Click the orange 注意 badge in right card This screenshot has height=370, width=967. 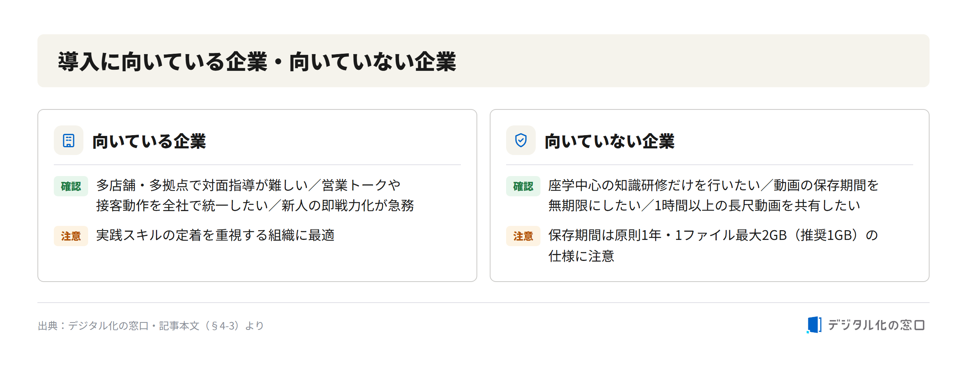[523, 236]
